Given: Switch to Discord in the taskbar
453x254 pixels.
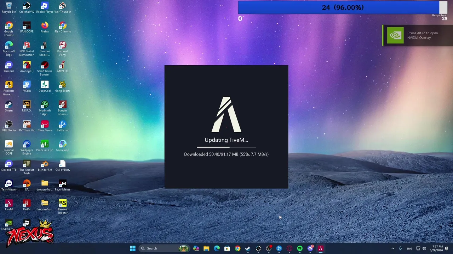Looking at the screenshot, I should [310, 248].
